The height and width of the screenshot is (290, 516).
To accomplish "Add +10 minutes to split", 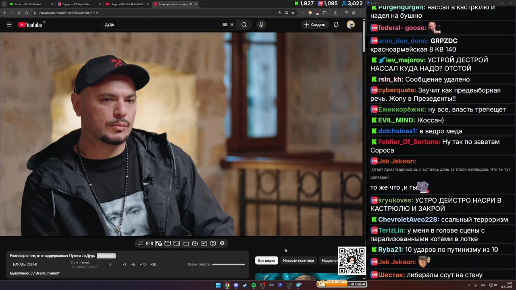I will coord(143,265).
